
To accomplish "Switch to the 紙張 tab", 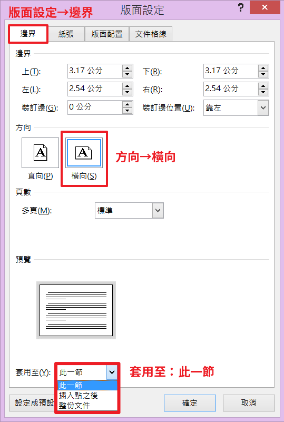I will click(x=66, y=34).
